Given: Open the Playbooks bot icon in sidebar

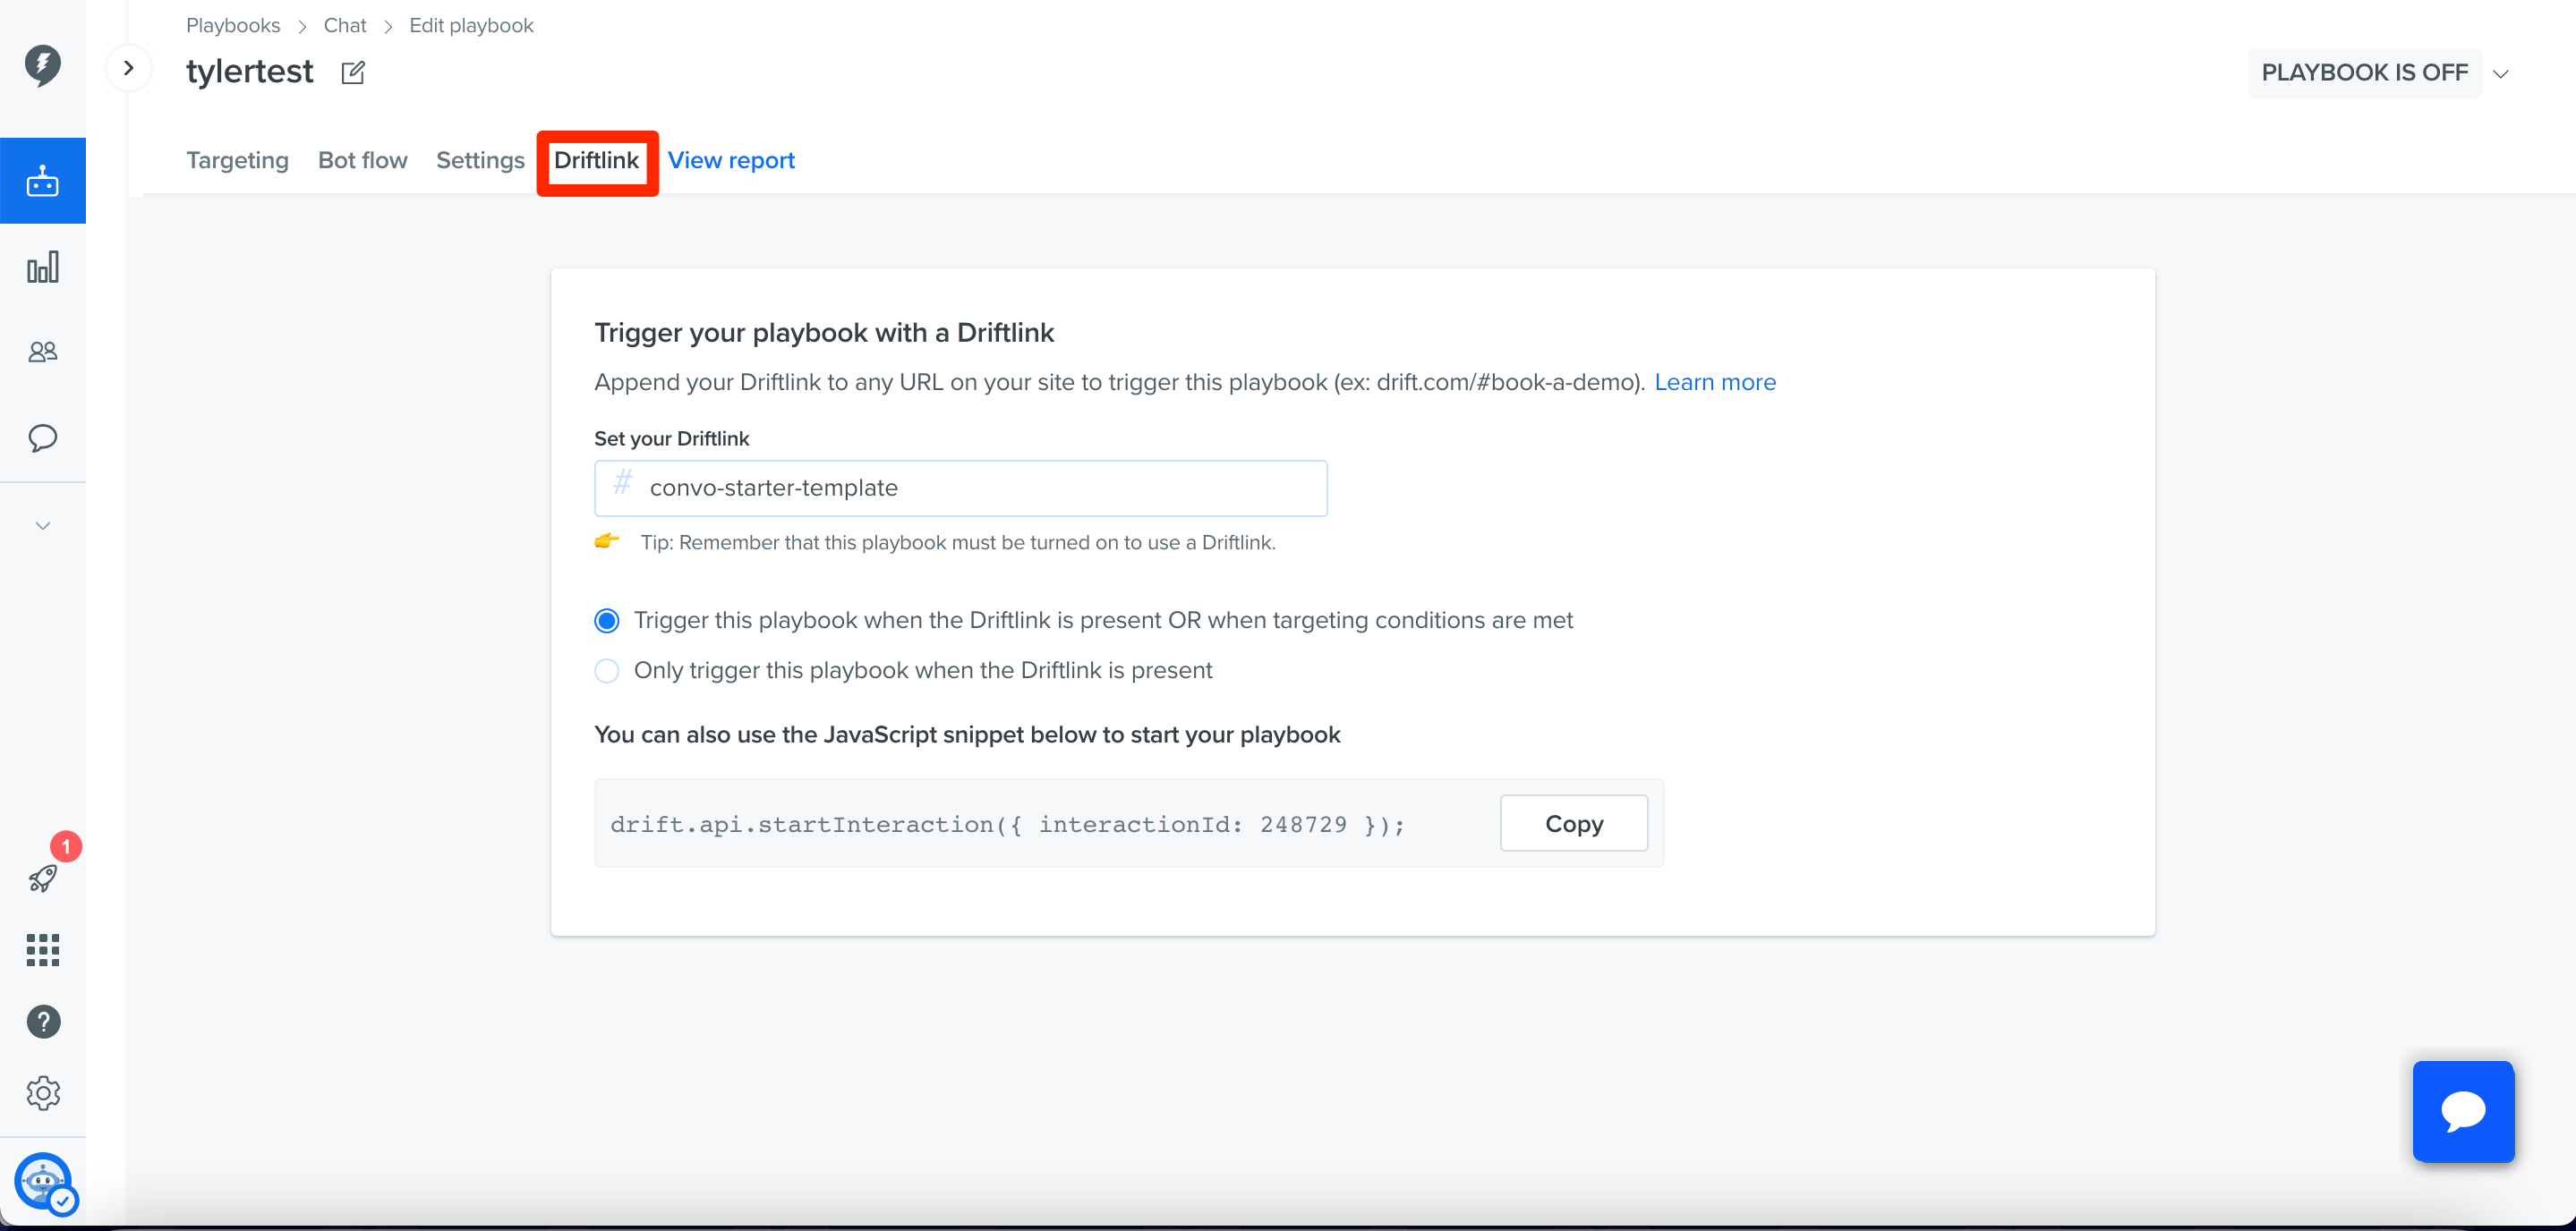Looking at the screenshot, I should pos(42,181).
